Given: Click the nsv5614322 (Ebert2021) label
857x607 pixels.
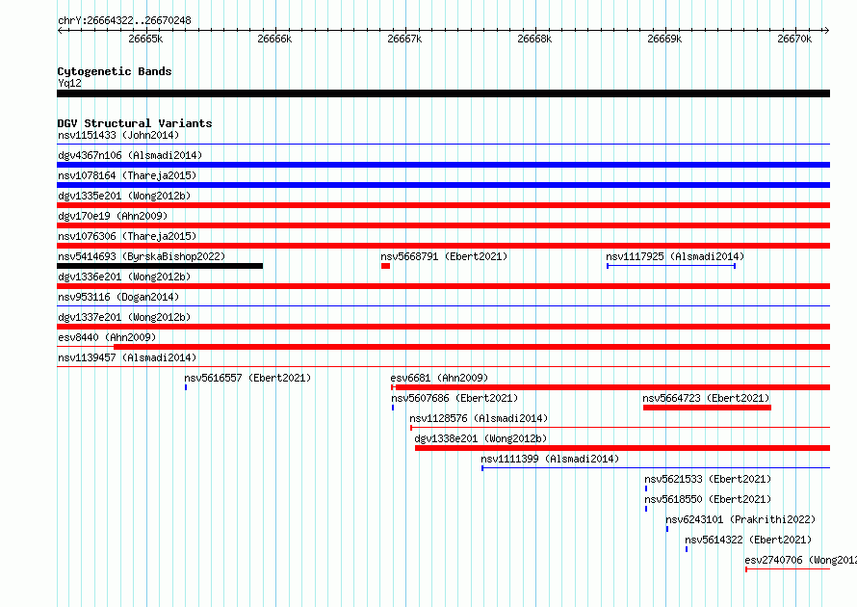Looking at the screenshot, I should [x=748, y=540].
